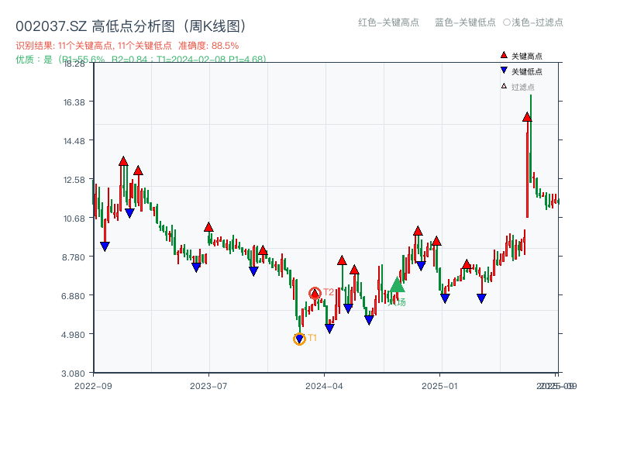
Task: Click the red-circled T2 high point marker
Action: pyautogui.click(x=315, y=293)
